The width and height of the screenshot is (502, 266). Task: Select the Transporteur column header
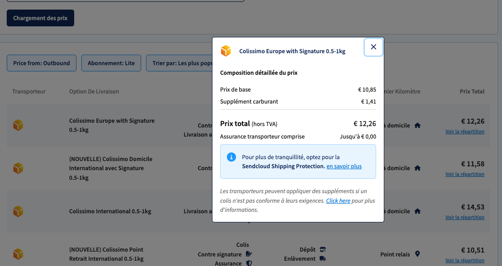pos(29,92)
